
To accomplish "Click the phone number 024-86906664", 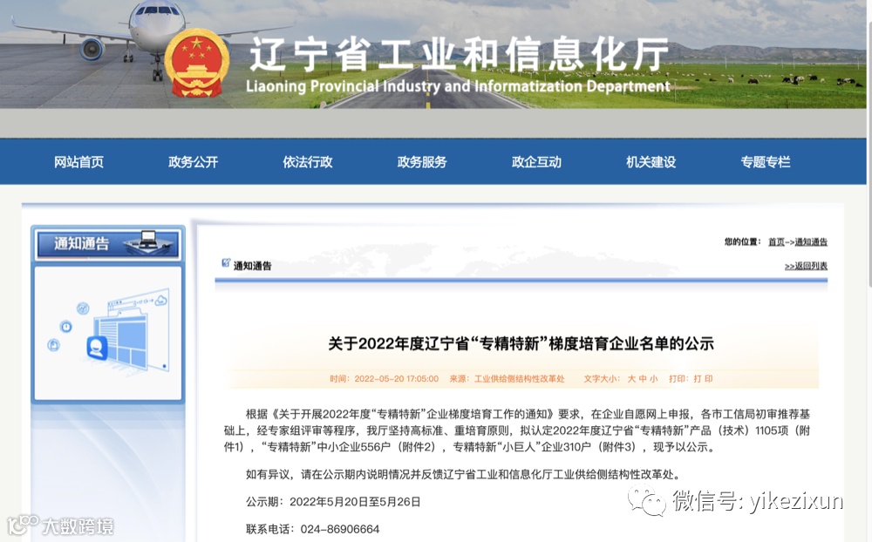I will coord(340,529).
